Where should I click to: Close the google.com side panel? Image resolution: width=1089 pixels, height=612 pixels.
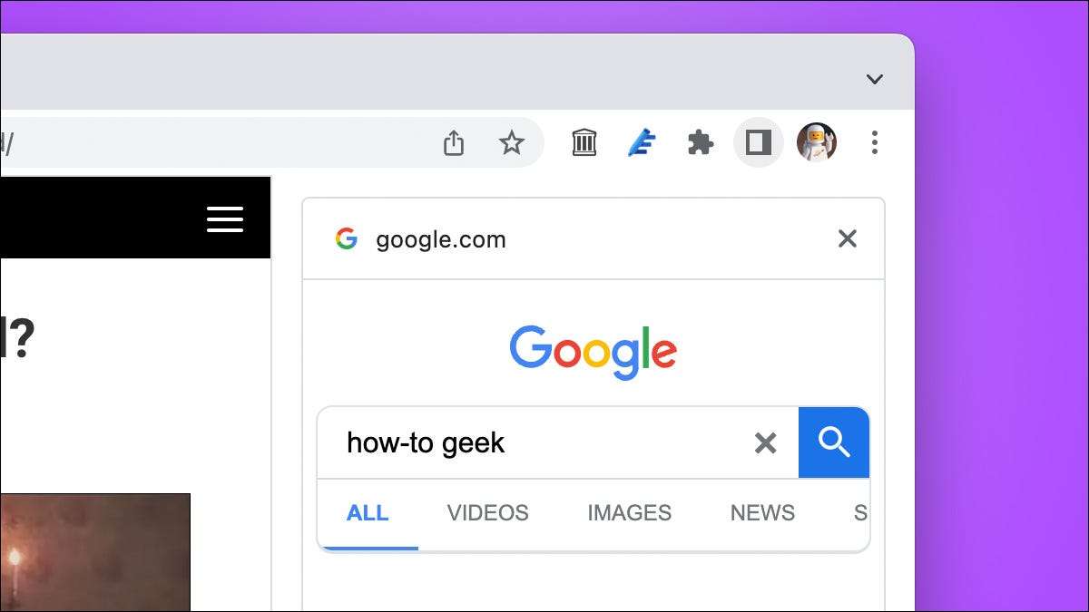[x=847, y=238]
